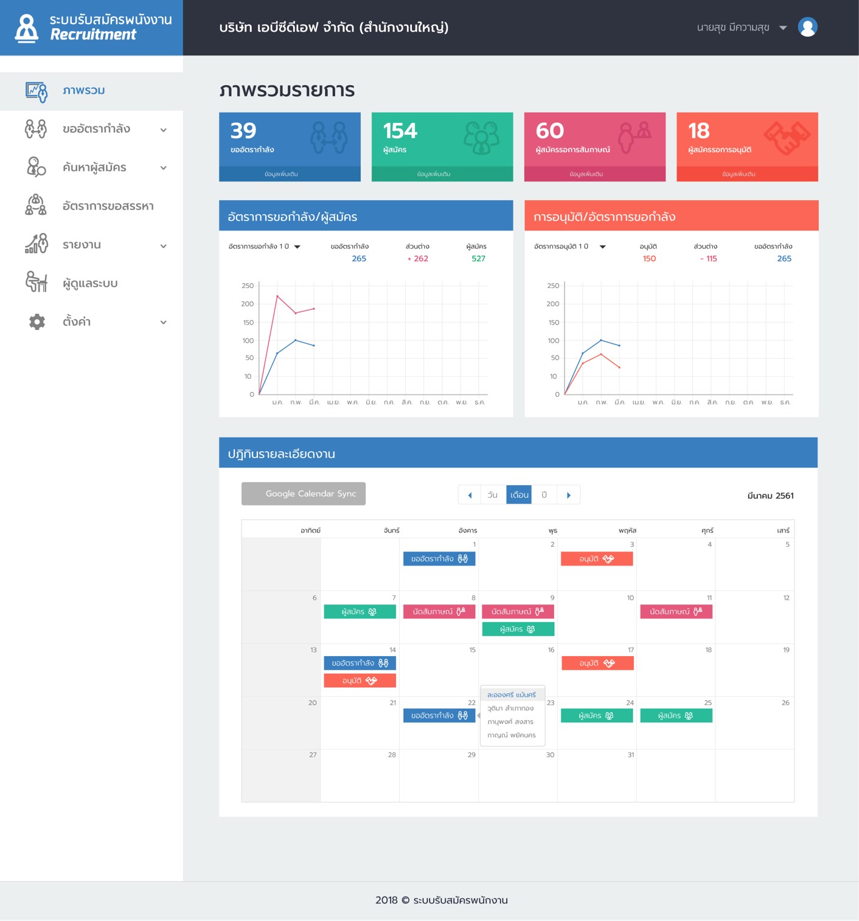Go to next month with right arrow

tap(569, 495)
